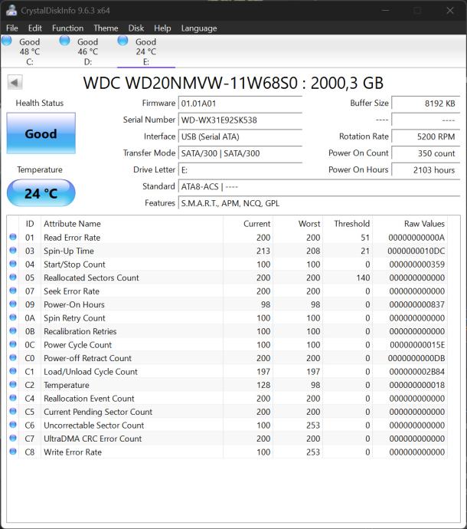Close the CrystalDiskInfo window
Viewport: 467px width, 529px height.
pyautogui.click(x=450, y=11)
